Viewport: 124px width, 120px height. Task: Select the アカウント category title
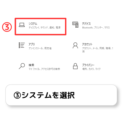[x=87, y=44]
